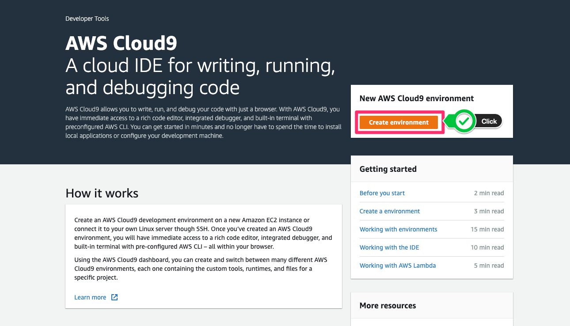This screenshot has width=570, height=326.
Task: Click the Getting started panel heading
Action: [x=388, y=169]
